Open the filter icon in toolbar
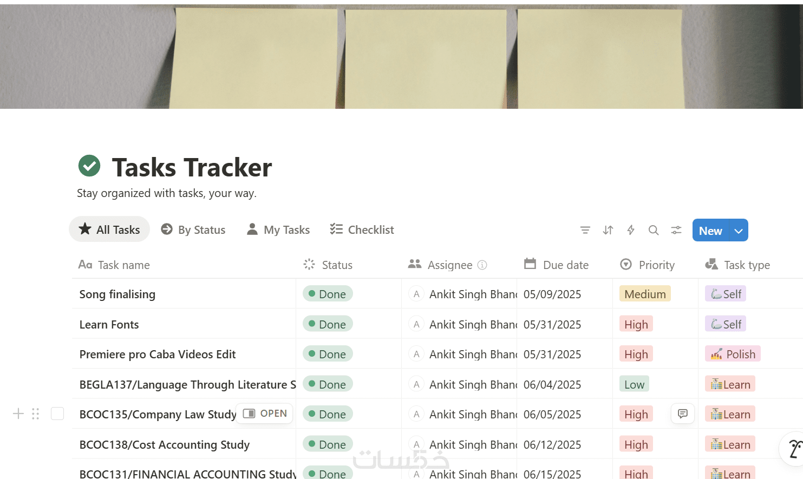Viewport: 803px width, 479px height. point(585,230)
